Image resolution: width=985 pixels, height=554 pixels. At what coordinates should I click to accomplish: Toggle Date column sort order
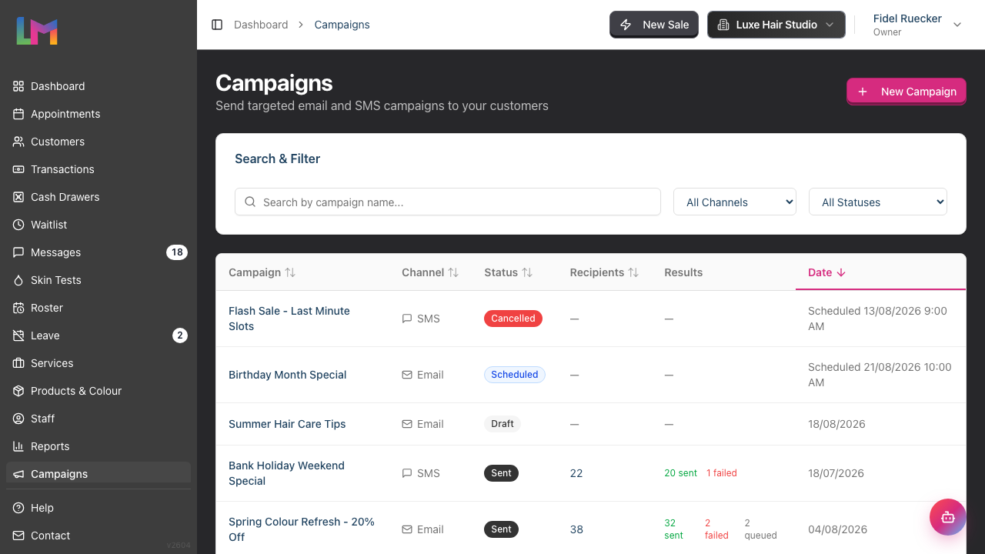[827, 272]
